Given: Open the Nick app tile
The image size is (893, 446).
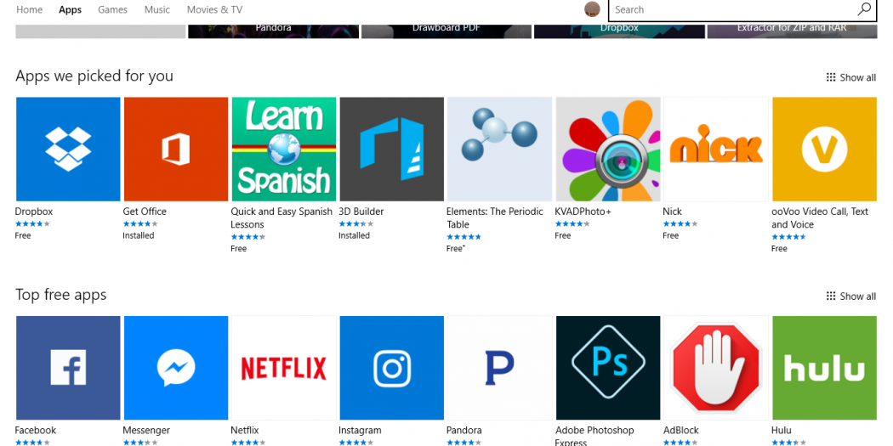Looking at the screenshot, I should coord(716,149).
